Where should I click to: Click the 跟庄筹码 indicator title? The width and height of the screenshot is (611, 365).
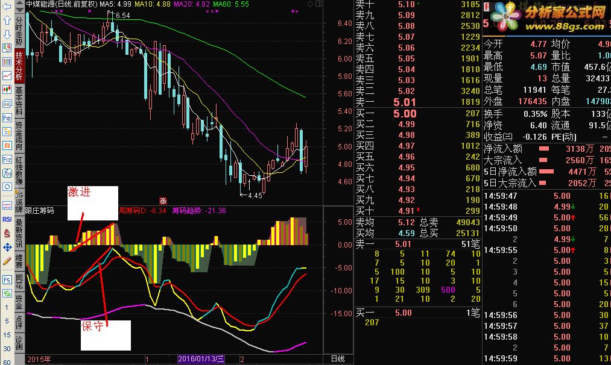(39, 211)
